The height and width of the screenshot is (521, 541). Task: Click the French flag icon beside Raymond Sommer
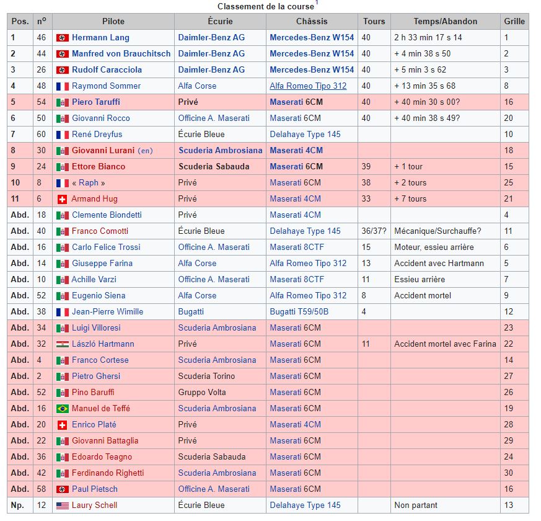63,86
